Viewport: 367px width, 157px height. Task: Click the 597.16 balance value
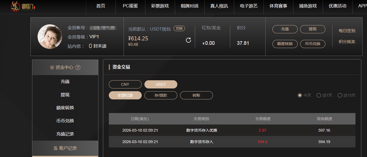(x=324, y=130)
